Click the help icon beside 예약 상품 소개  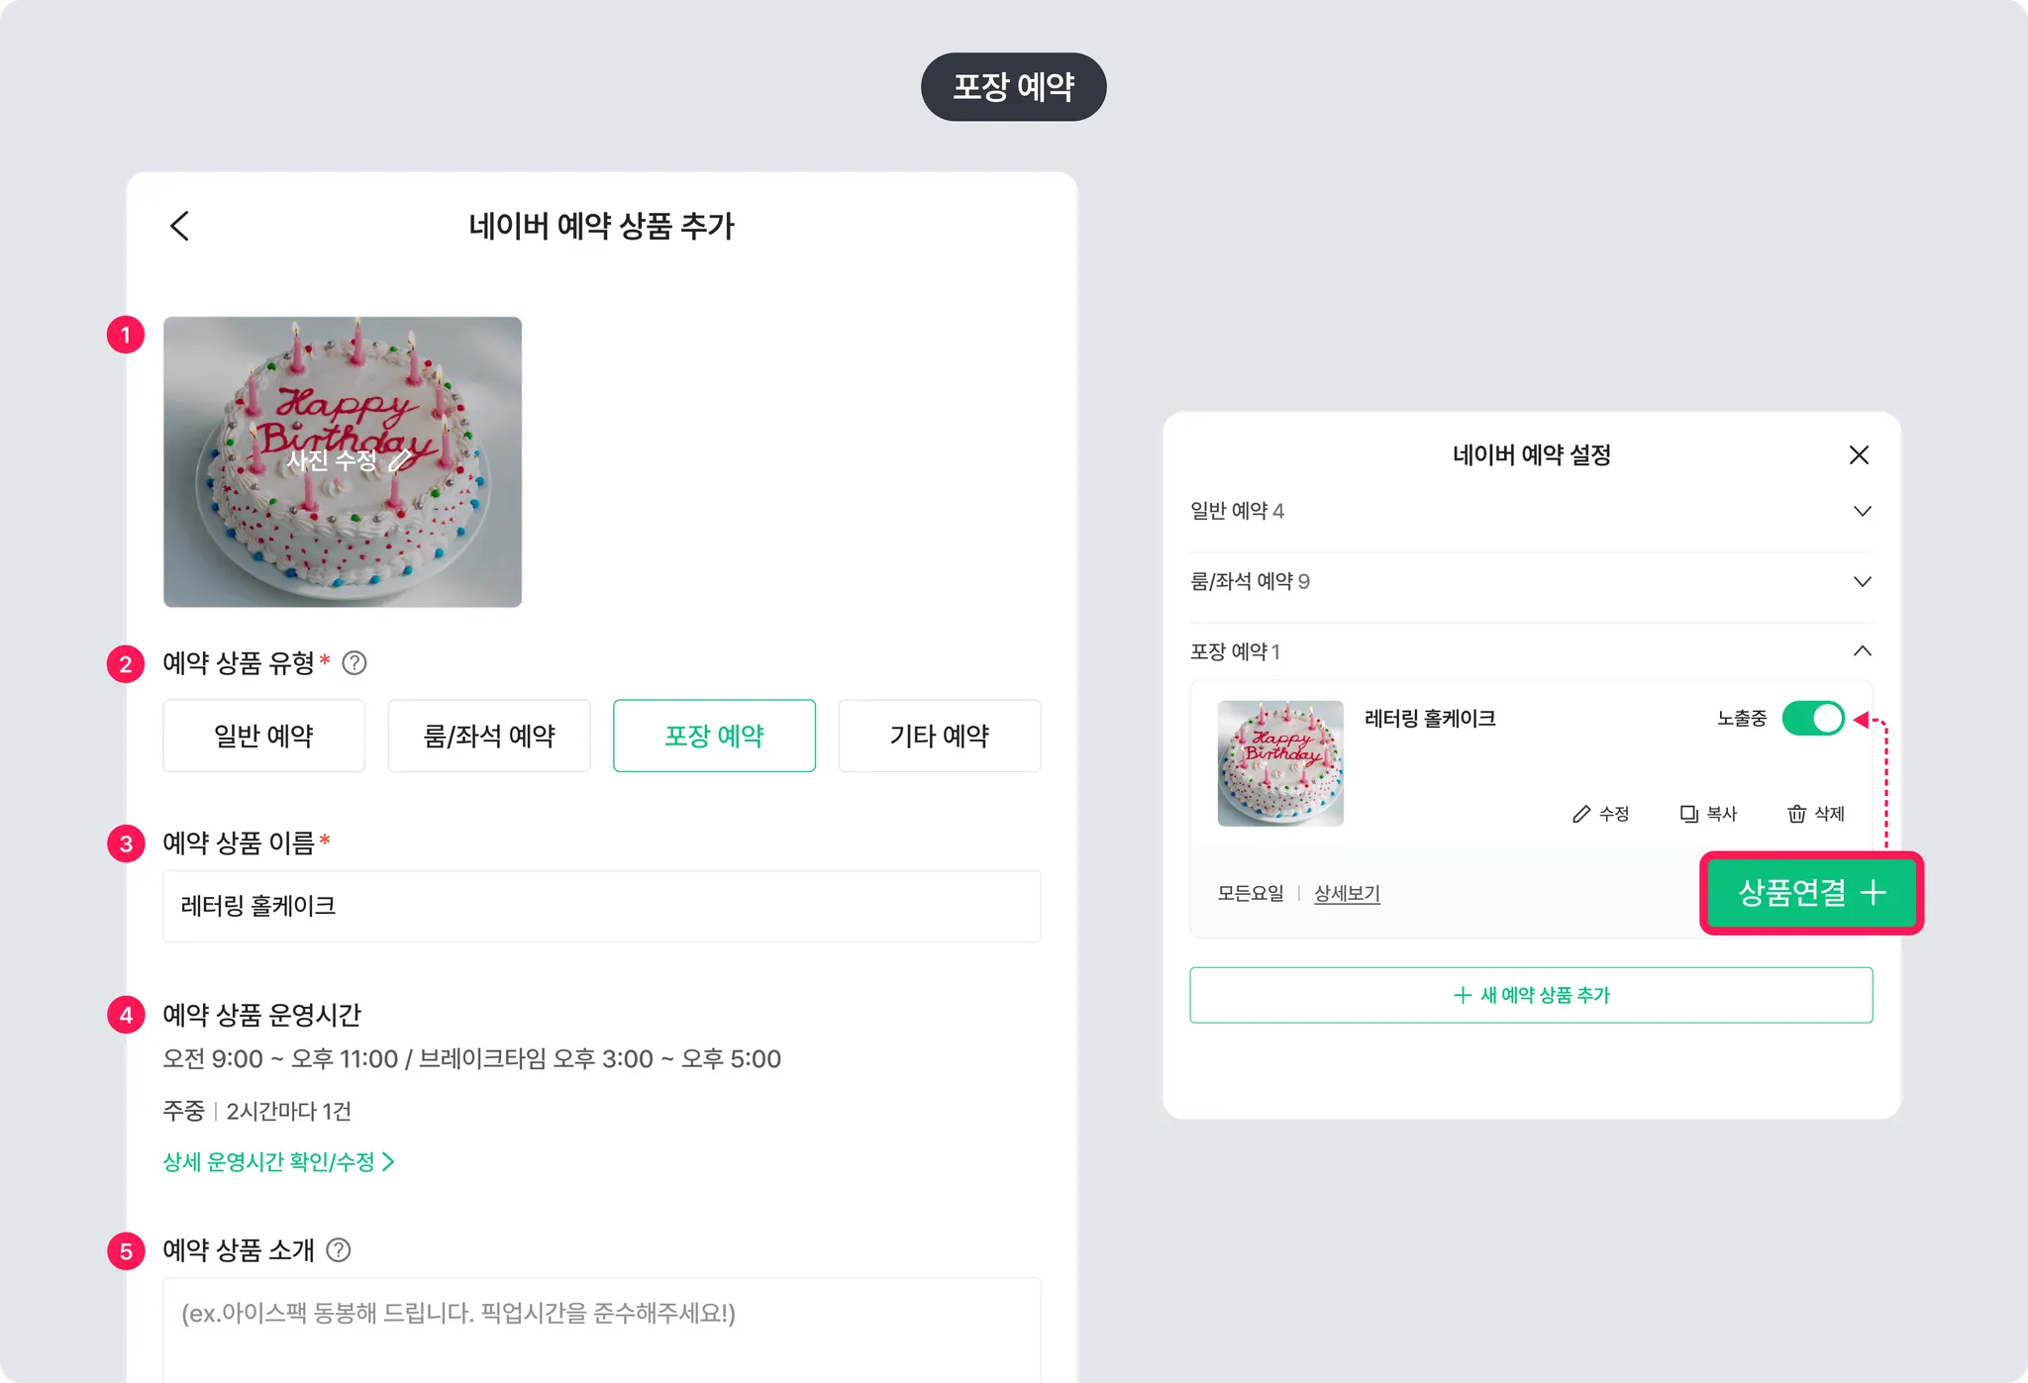[x=339, y=1250]
